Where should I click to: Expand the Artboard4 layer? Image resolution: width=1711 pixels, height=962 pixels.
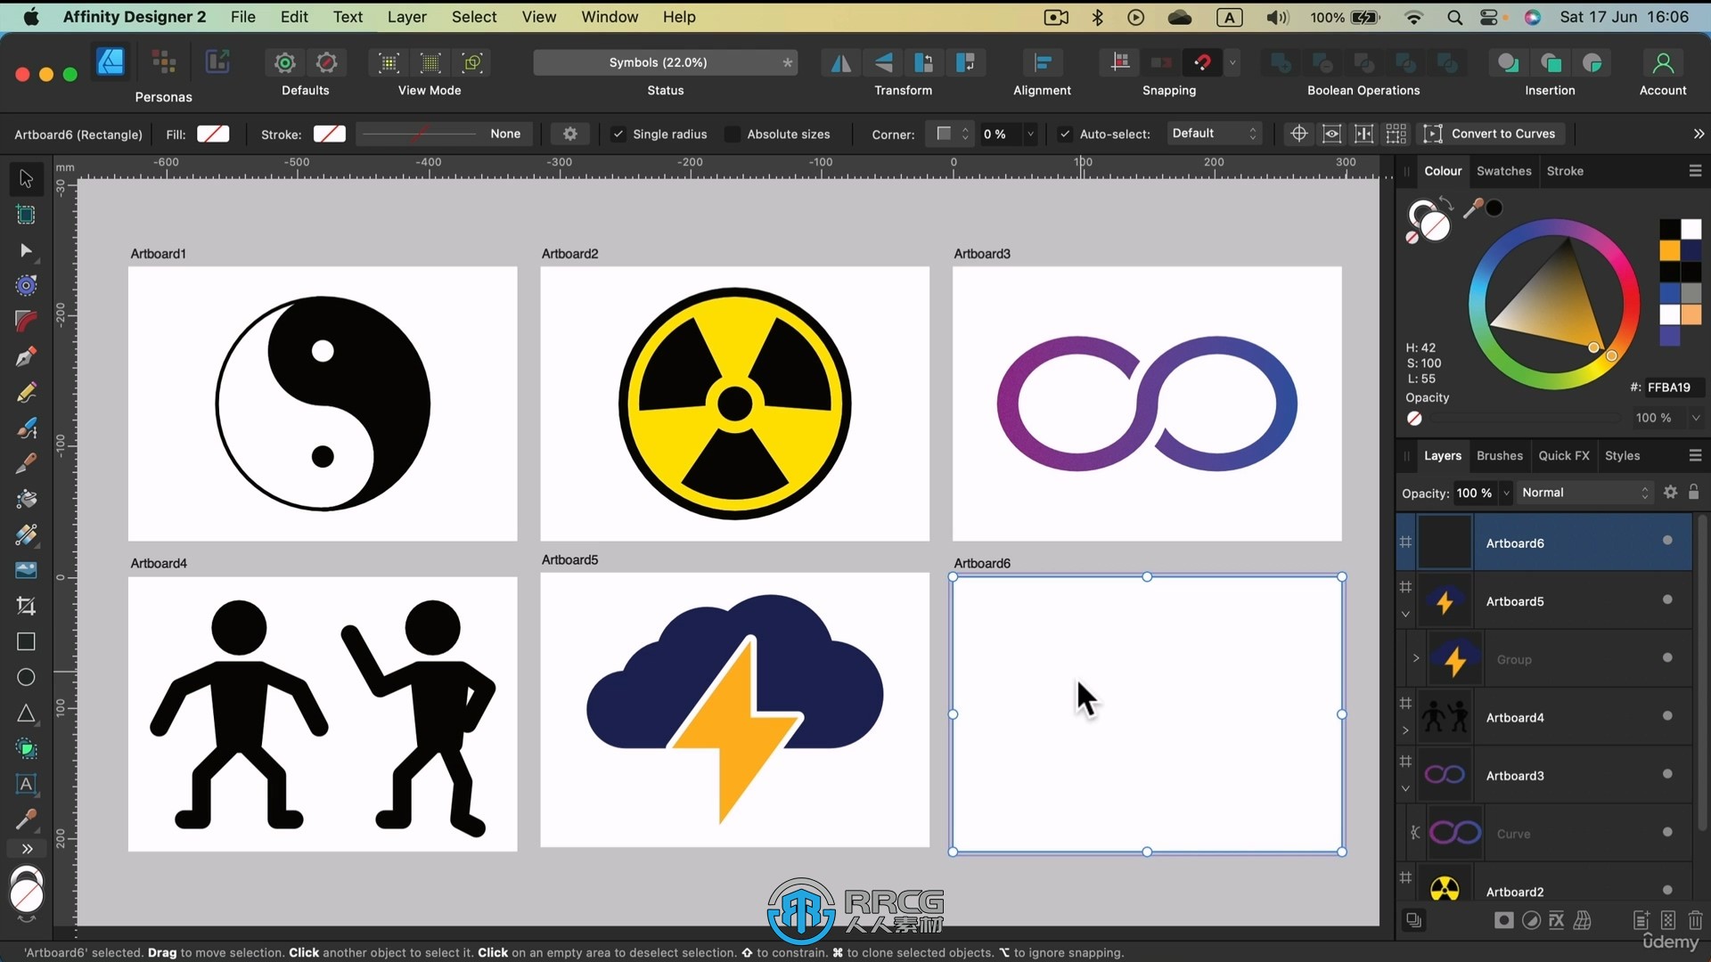coord(1405,730)
